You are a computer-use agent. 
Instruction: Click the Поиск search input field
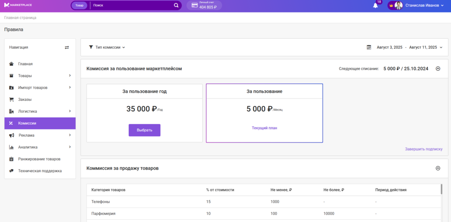tap(132, 6)
